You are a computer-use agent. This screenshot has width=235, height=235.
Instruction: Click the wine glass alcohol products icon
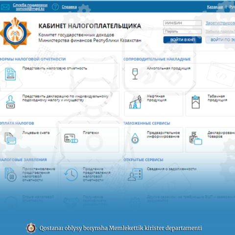coord(135,74)
